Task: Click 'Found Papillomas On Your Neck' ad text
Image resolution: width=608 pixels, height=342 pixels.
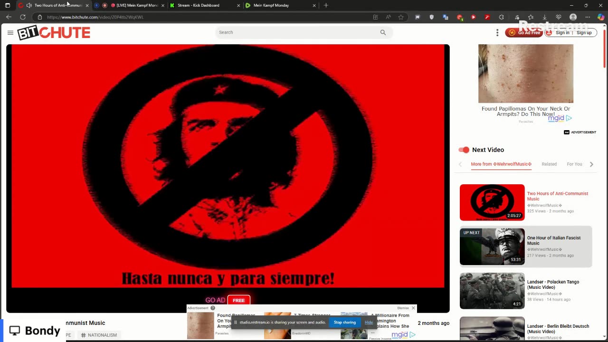Action: (x=526, y=111)
